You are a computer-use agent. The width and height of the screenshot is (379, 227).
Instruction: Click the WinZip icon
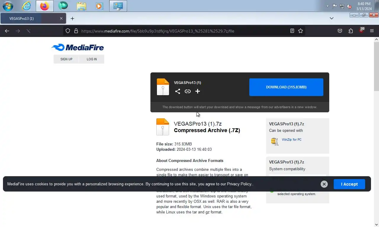coord(275,141)
